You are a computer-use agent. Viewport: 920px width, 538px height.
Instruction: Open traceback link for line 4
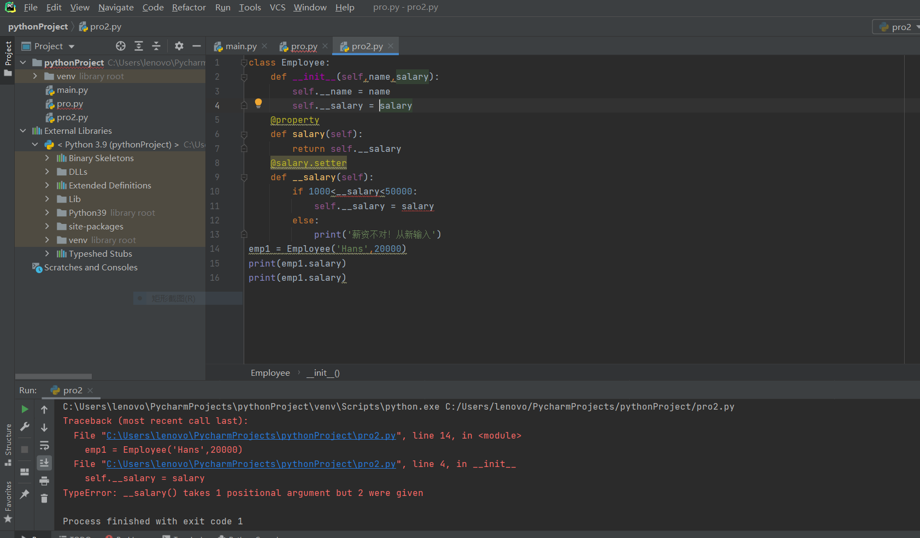(x=251, y=464)
